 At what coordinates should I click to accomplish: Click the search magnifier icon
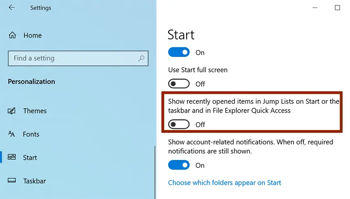pos(141,58)
